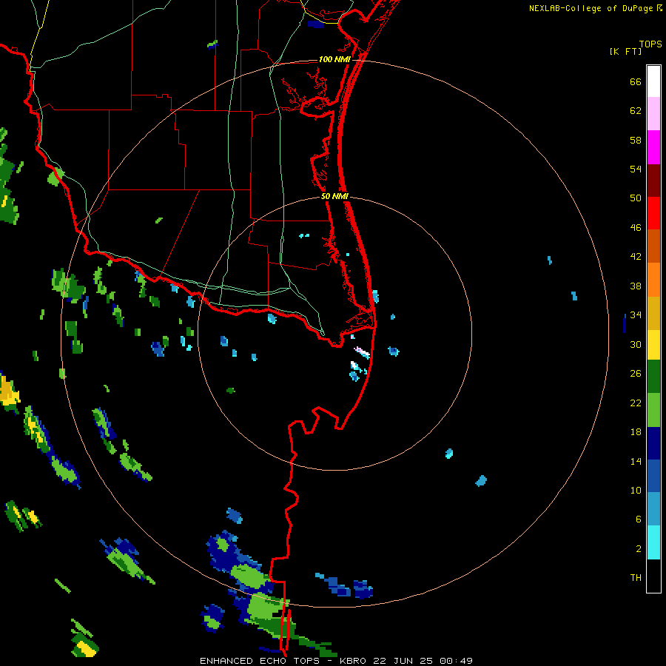
Task: Click the legend value 14
Action: pos(636,461)
